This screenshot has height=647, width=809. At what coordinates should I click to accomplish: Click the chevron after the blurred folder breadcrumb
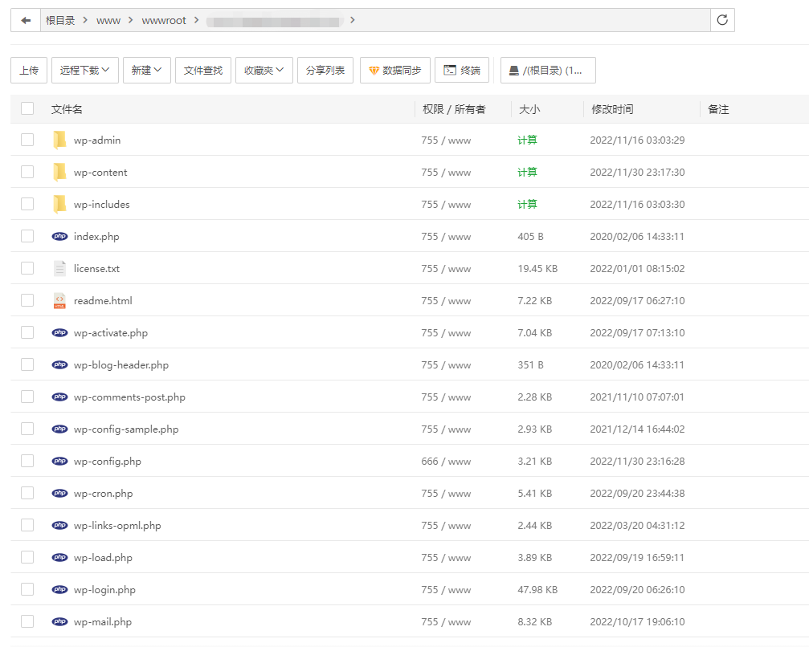pyautogui.click(x=353, y=20)
